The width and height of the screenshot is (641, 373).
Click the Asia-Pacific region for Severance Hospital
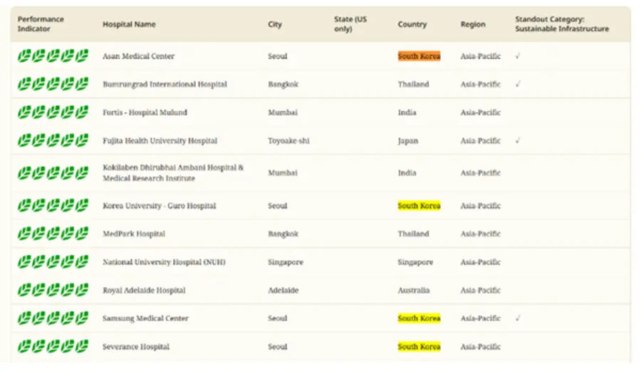coord(480,347)
